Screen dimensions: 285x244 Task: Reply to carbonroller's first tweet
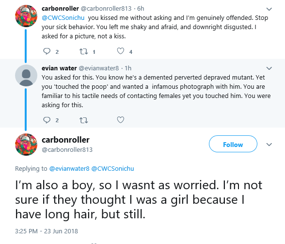pos(47,51)
